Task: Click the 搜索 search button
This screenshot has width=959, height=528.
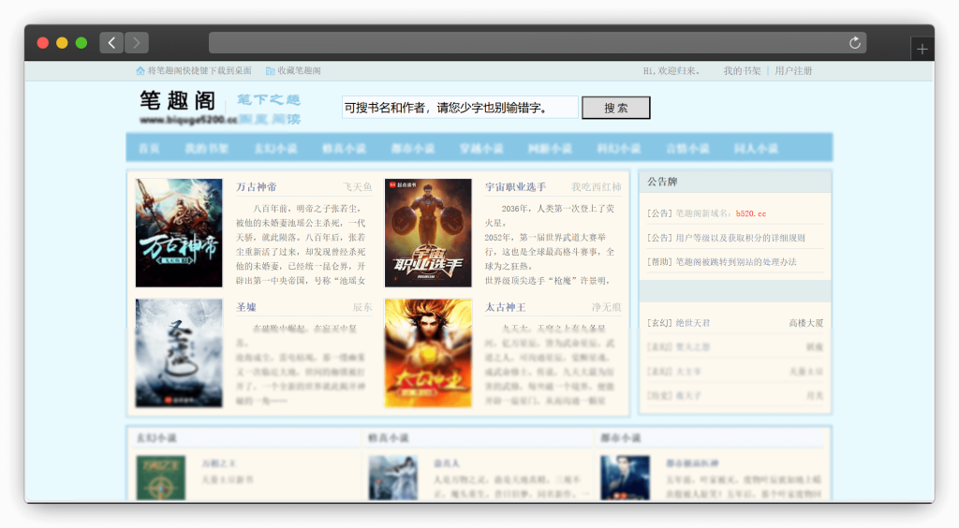Action: click(x=616, y=108)
